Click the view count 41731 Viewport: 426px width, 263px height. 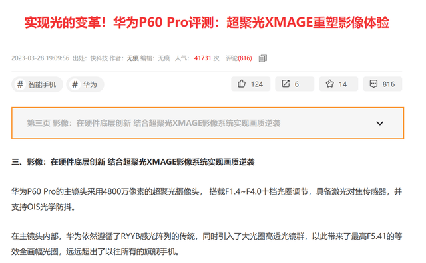202,58
